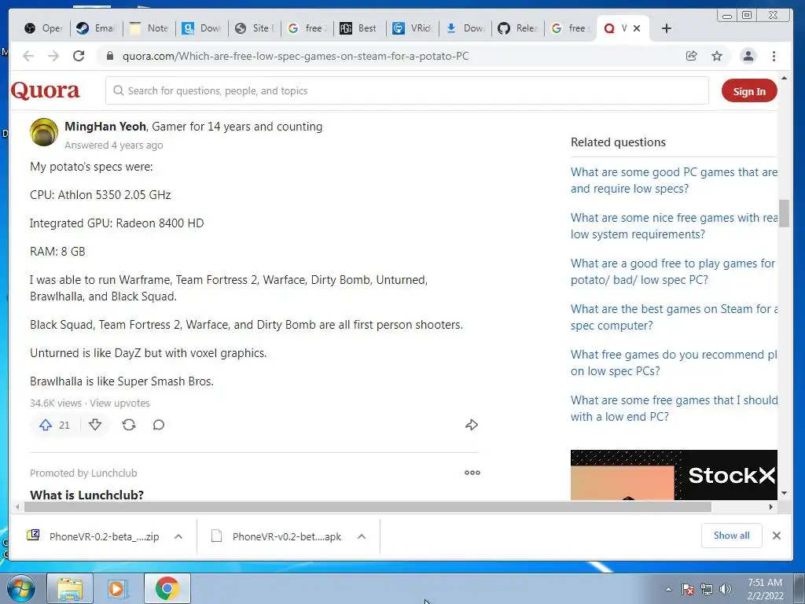Open 'good free to play games' related question

[x=674, y=271]
